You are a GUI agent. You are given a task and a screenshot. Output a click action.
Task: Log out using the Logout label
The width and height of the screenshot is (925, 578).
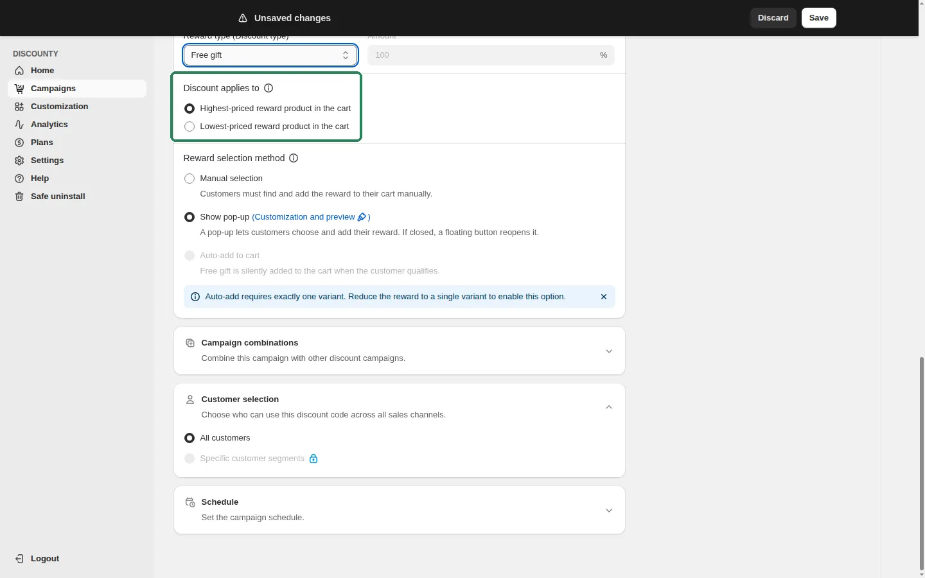(x=45, y=559)
